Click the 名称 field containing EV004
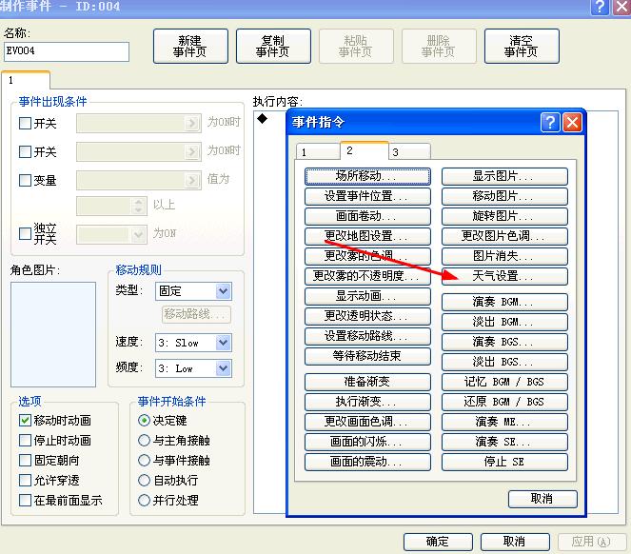This screenshot has width=631, height=554. pyautogui.click(x=67, y=51)
